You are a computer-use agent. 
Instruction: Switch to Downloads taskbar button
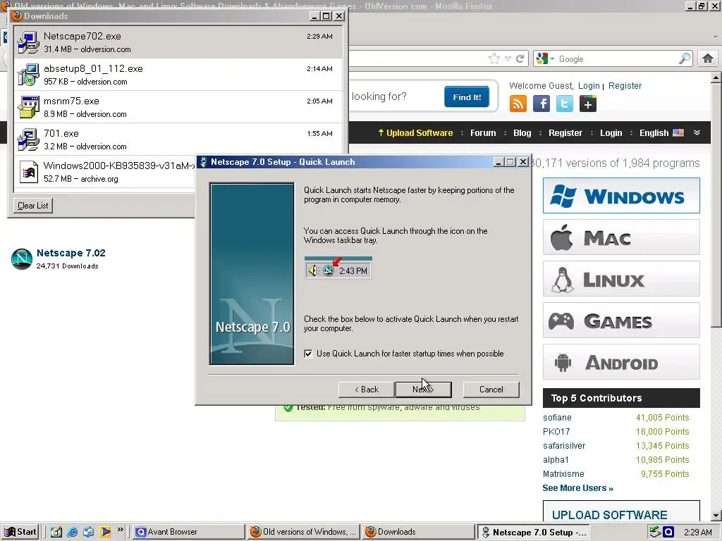[x=418, y=532]
